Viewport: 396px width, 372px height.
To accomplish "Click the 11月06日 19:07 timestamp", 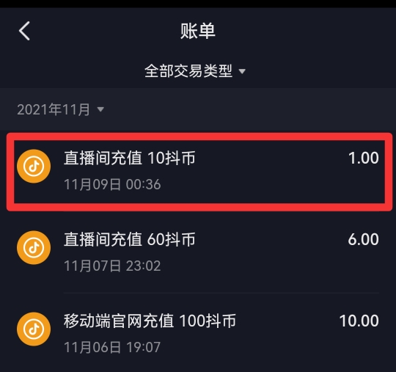I will [x=112, y=347].
